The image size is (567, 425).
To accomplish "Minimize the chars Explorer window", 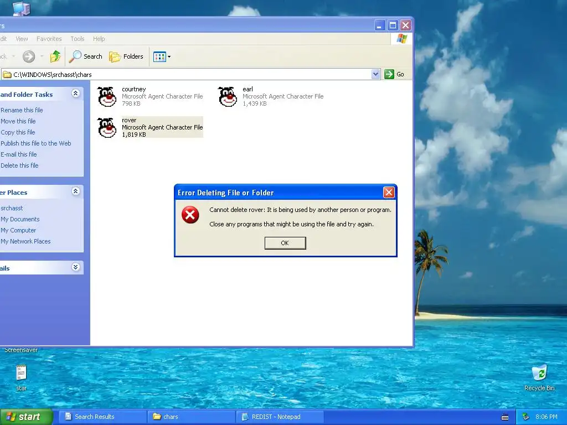I will coord(379,25).
